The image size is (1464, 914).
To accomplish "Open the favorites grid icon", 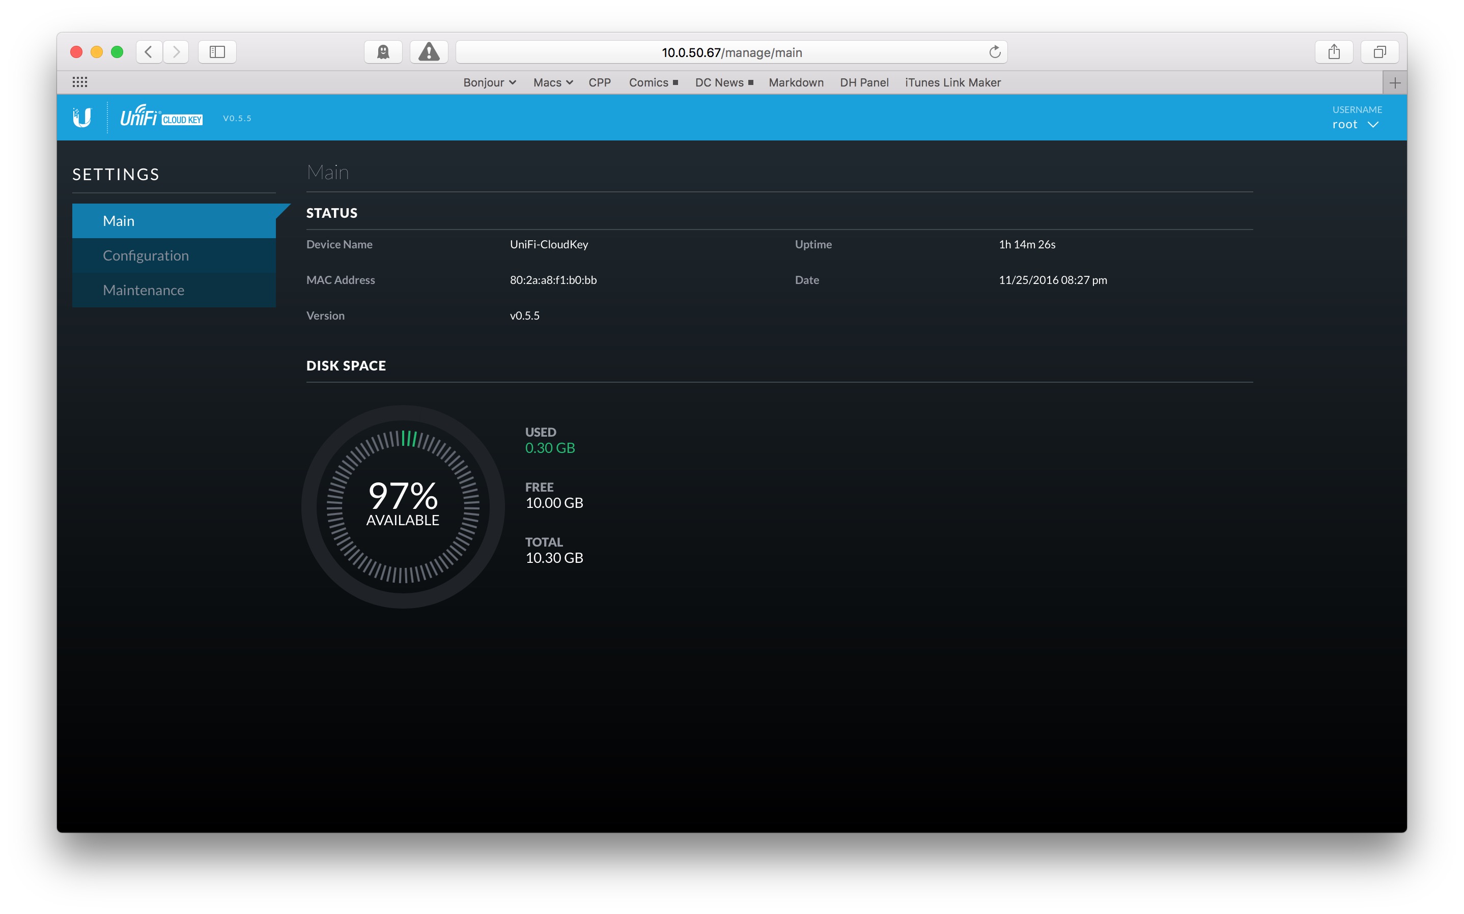I will (80, 82).
